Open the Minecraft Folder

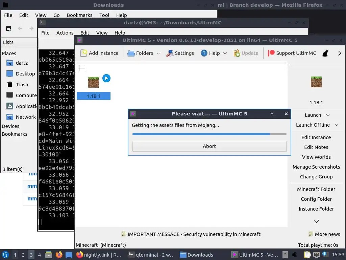tap(316, 189)
